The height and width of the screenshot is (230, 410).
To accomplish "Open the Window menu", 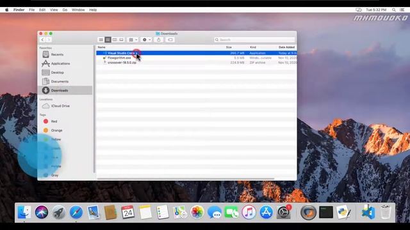I will pos(78,10).
